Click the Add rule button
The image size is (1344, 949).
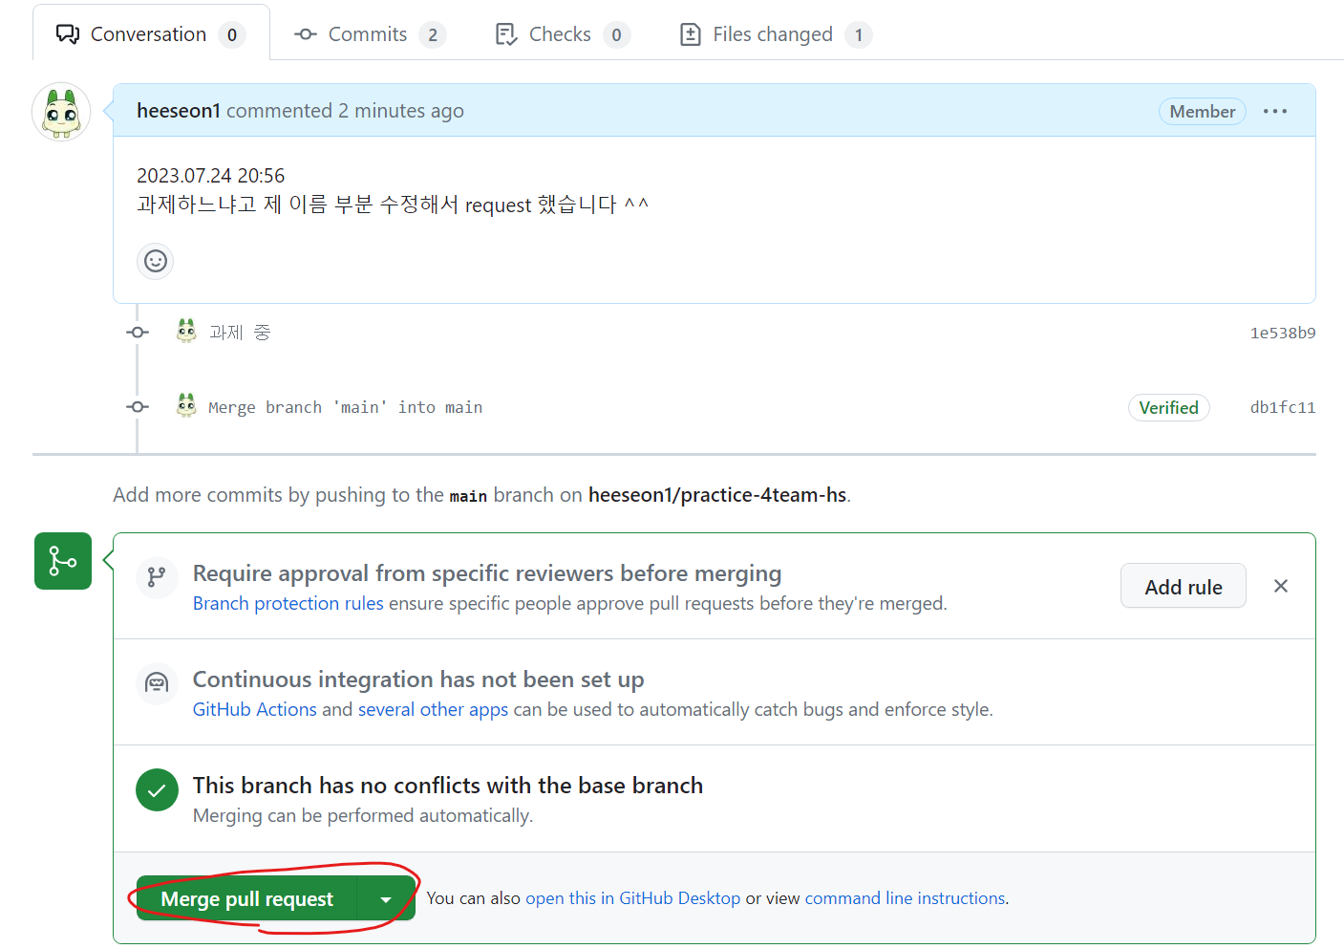click(x=1184, y=587)
